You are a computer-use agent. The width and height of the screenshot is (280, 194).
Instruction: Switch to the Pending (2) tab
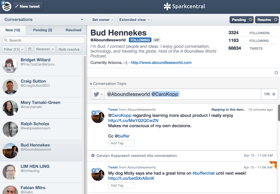click(x=42, y=30)
